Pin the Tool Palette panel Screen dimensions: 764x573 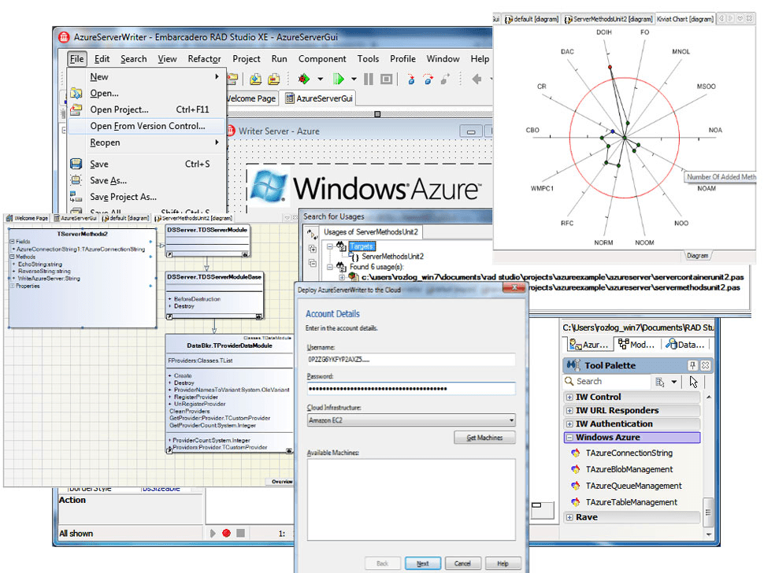coord(692,365)
